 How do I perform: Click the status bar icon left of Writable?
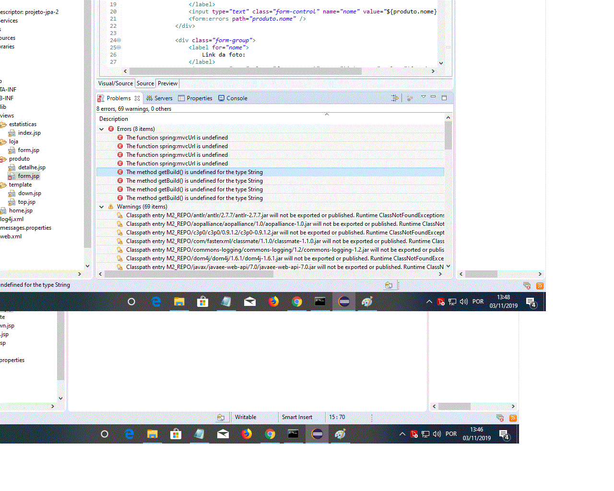tap(221, 418)
